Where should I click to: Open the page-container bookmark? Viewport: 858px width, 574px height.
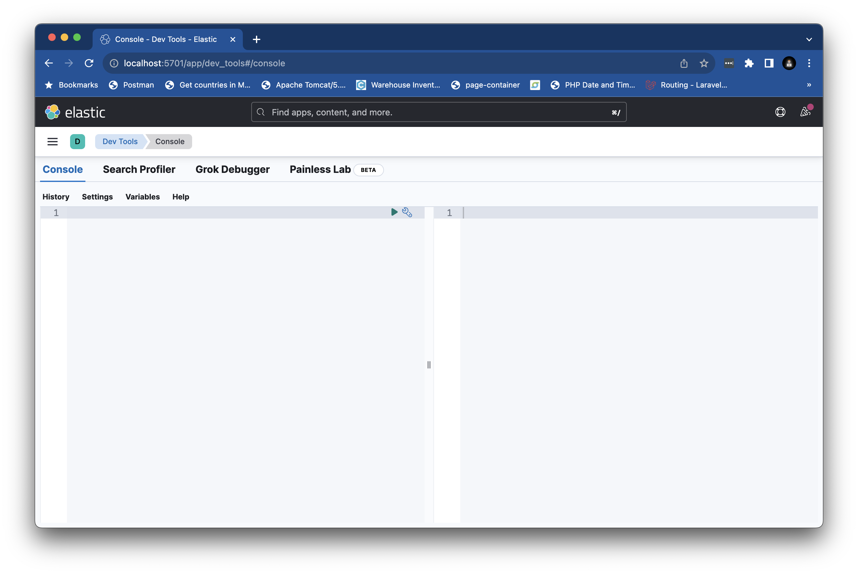pos(485,85)
